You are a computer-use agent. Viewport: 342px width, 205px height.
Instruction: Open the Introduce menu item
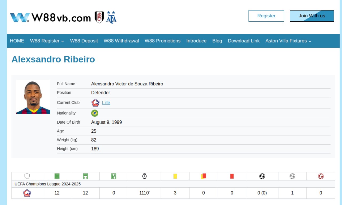pos(196,41)
